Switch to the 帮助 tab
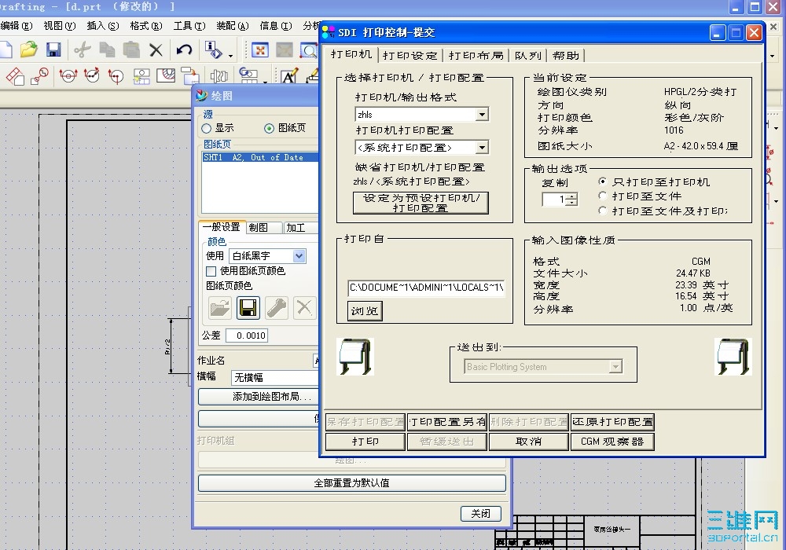The image size is (786, 550). pos(566,56)
